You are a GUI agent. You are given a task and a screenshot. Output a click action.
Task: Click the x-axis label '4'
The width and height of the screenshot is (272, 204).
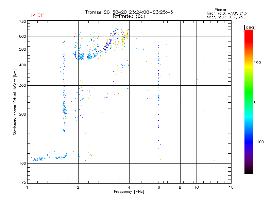click(x=129, y=187)
